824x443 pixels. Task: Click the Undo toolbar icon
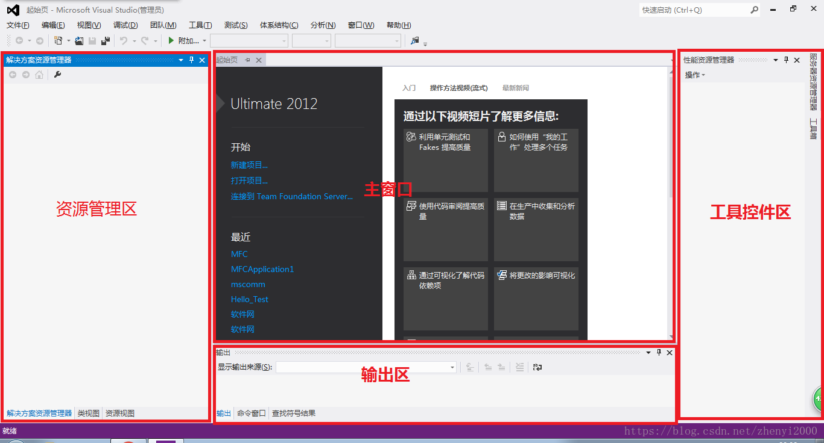coord(123,40)
